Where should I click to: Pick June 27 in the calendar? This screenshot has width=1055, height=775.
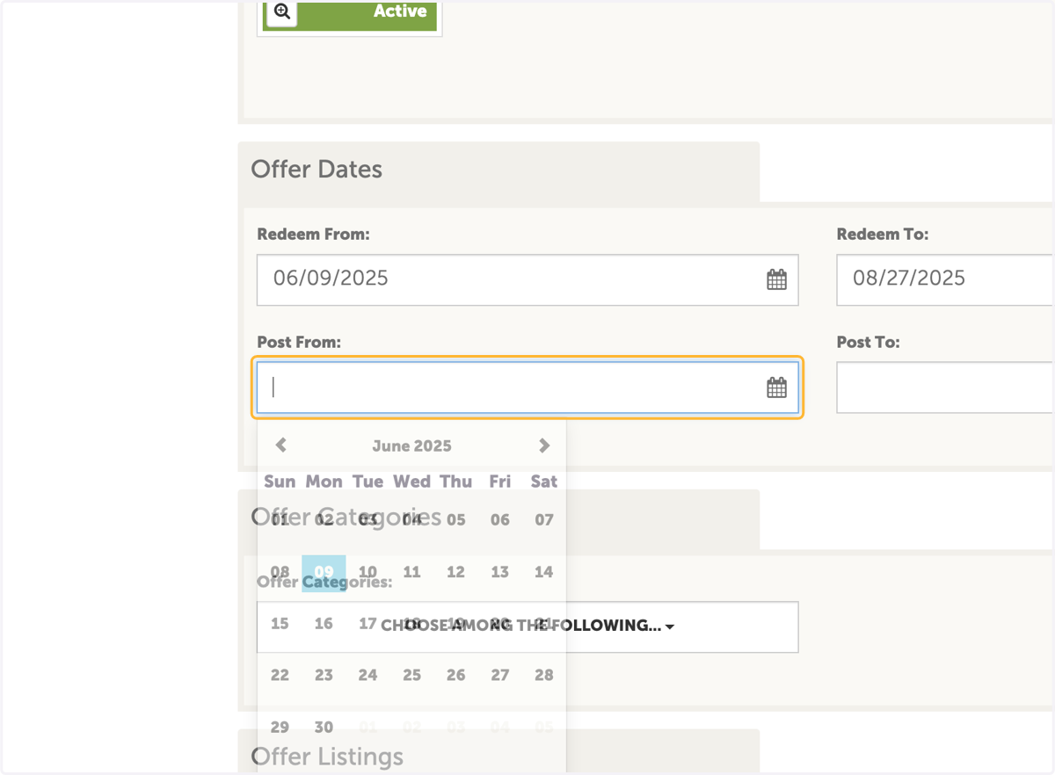500,676
